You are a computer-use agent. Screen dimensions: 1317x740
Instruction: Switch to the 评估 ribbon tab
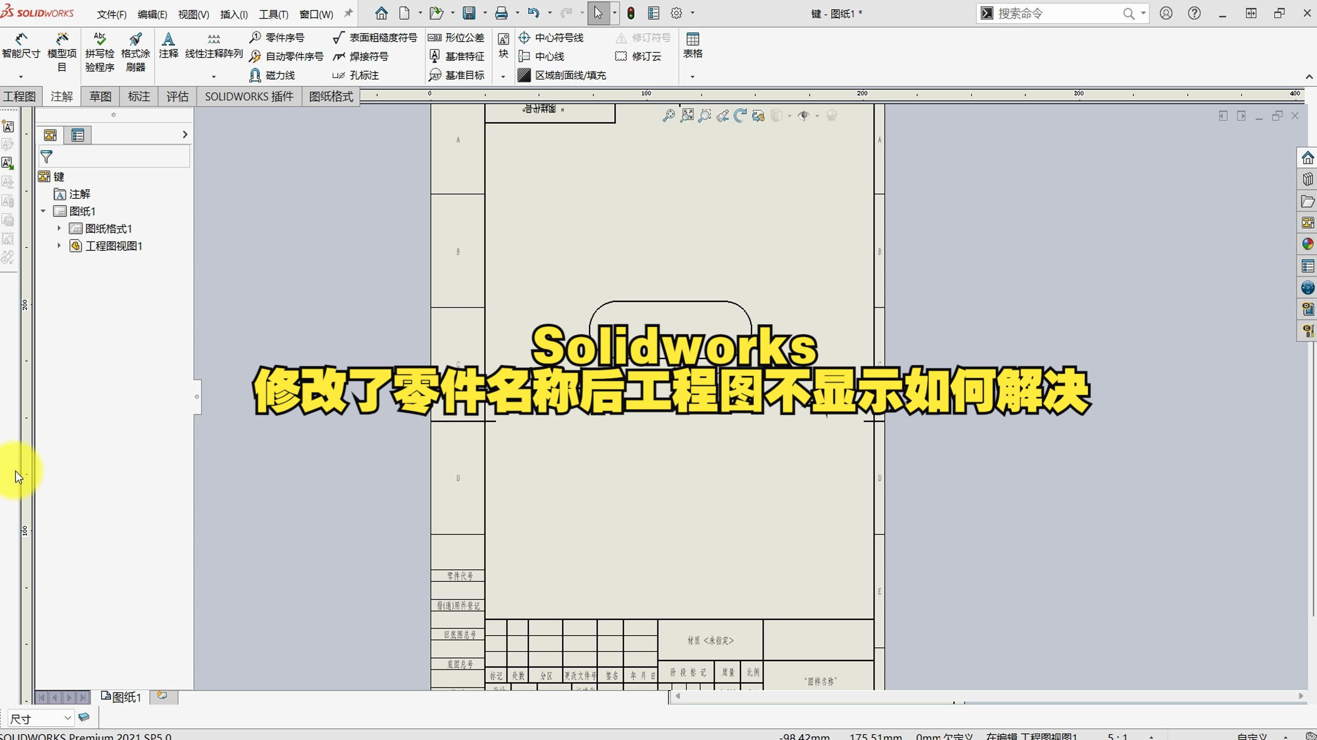pyautogui.click(x=176, y=96)
